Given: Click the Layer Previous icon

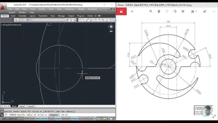Looking at the screenshot, I should point(71,20).
